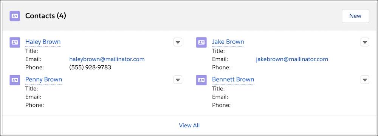Open the Haley Brown contact record
This screenshot has height=136, width=378.
pos(43,42)
